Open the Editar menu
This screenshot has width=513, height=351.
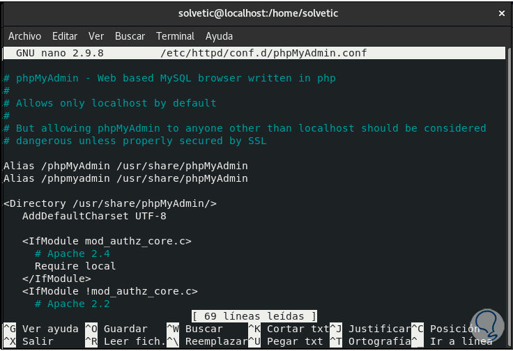pyautogui.click(x=65, y=36)
